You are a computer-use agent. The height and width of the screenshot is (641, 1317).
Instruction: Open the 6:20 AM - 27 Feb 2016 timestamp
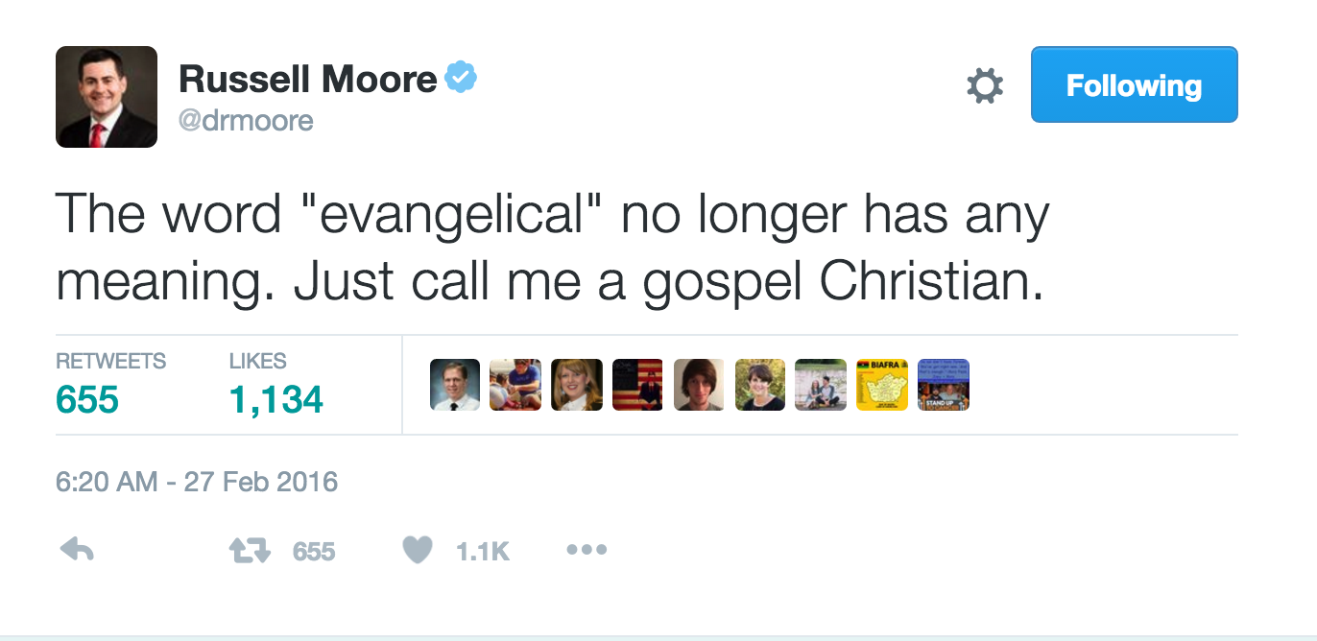(x=197, y=481)
